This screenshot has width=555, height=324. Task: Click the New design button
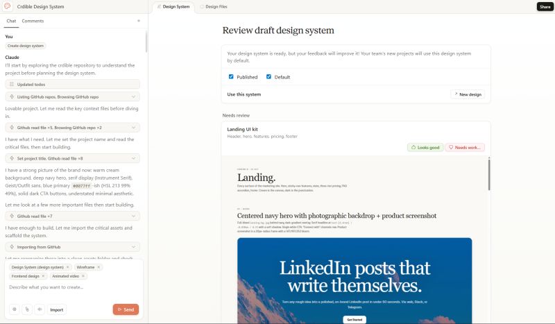click(468, 94)
